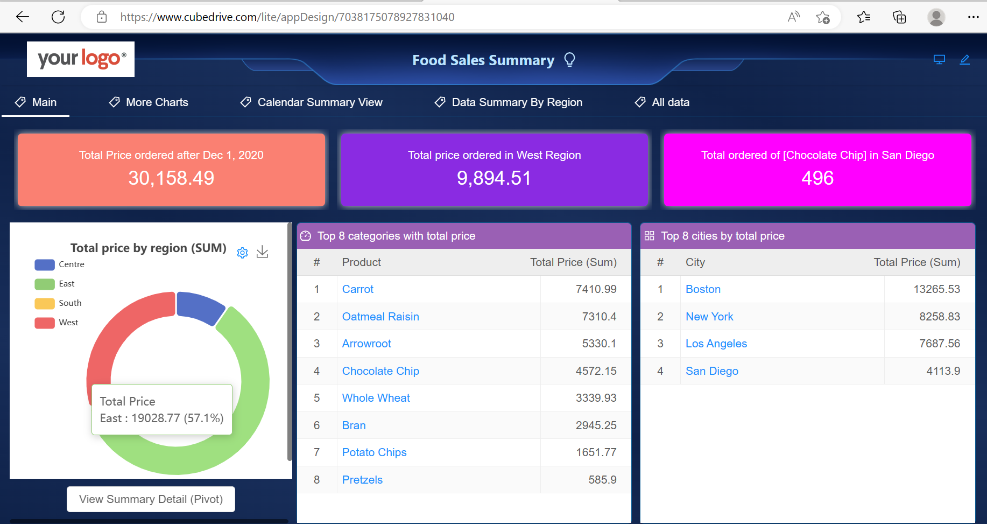Click Total Price (Sum) header in cities table
The image size is (987, 524).
coord(917,262)
